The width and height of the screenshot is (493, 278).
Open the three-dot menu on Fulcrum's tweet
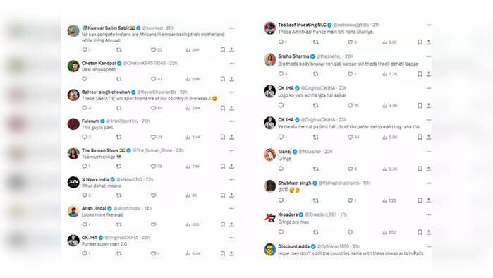tap(232, 121)
